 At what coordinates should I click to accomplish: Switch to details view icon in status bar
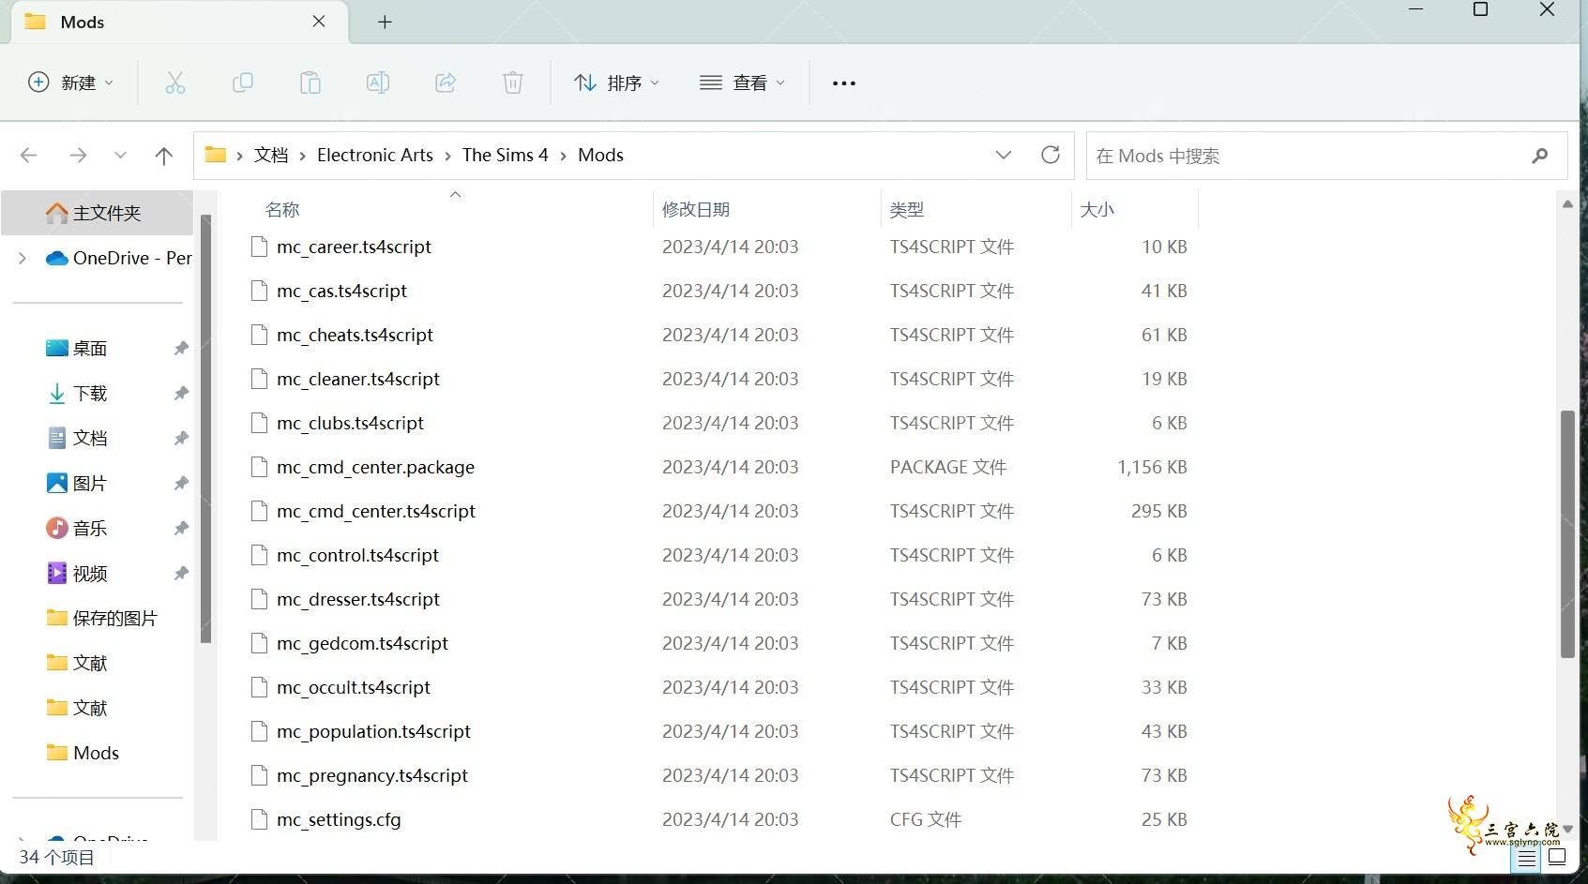pos(1527,858)
